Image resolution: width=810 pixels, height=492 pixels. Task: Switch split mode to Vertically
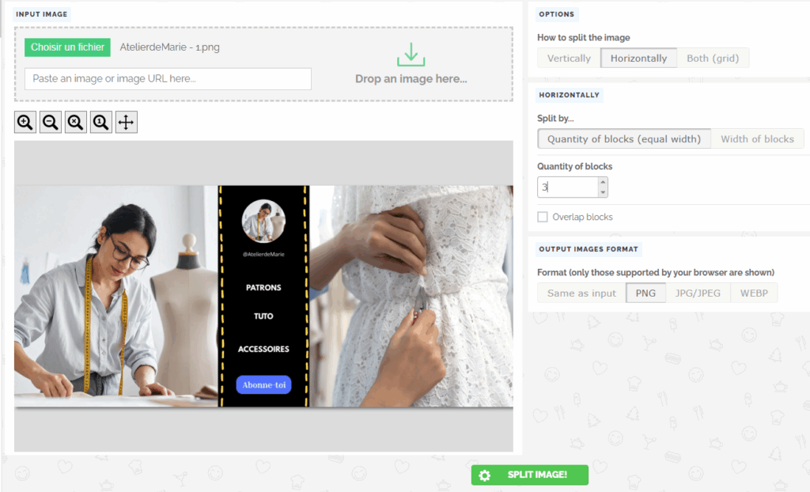[x=568, y=58]
